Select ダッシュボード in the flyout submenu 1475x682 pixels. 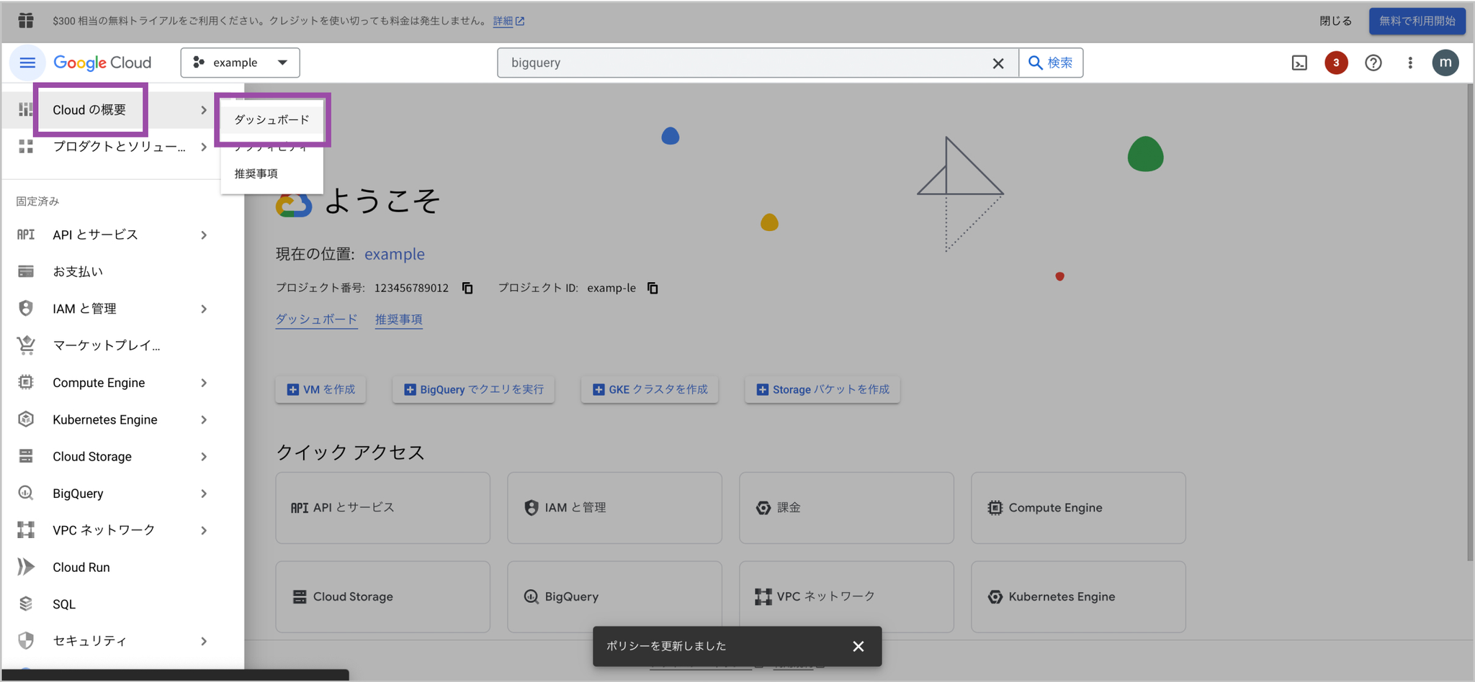(272, 119)
